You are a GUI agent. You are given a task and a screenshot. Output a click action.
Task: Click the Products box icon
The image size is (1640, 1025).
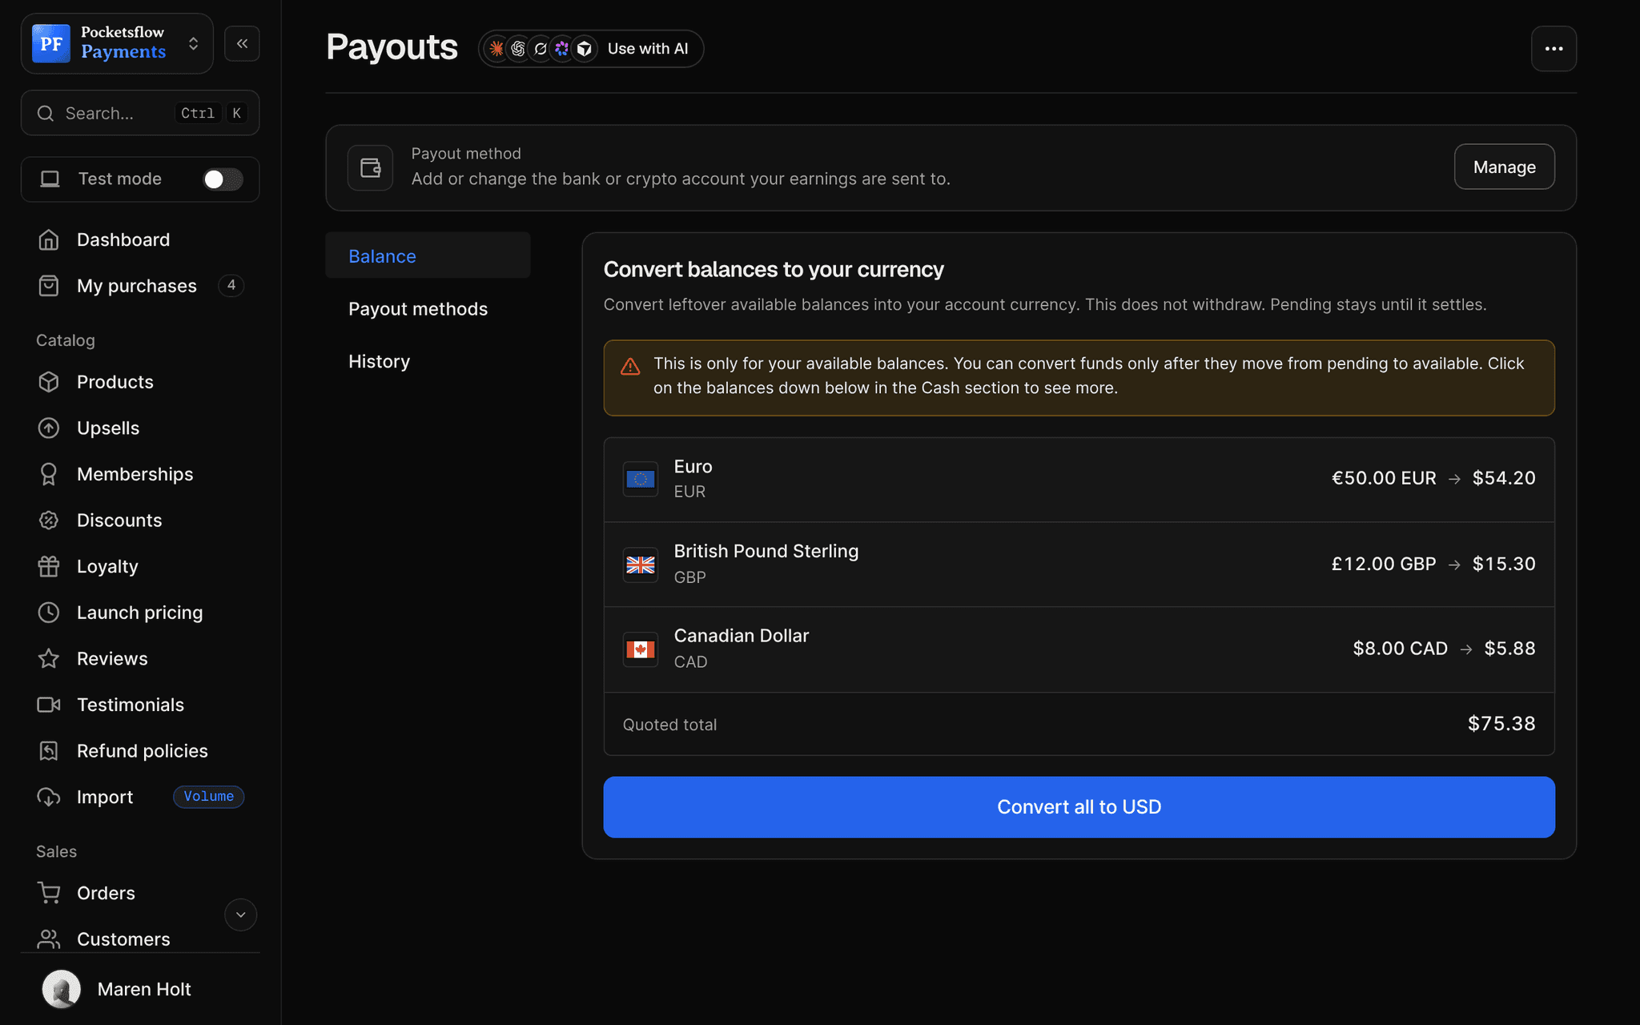pos(49,382)
